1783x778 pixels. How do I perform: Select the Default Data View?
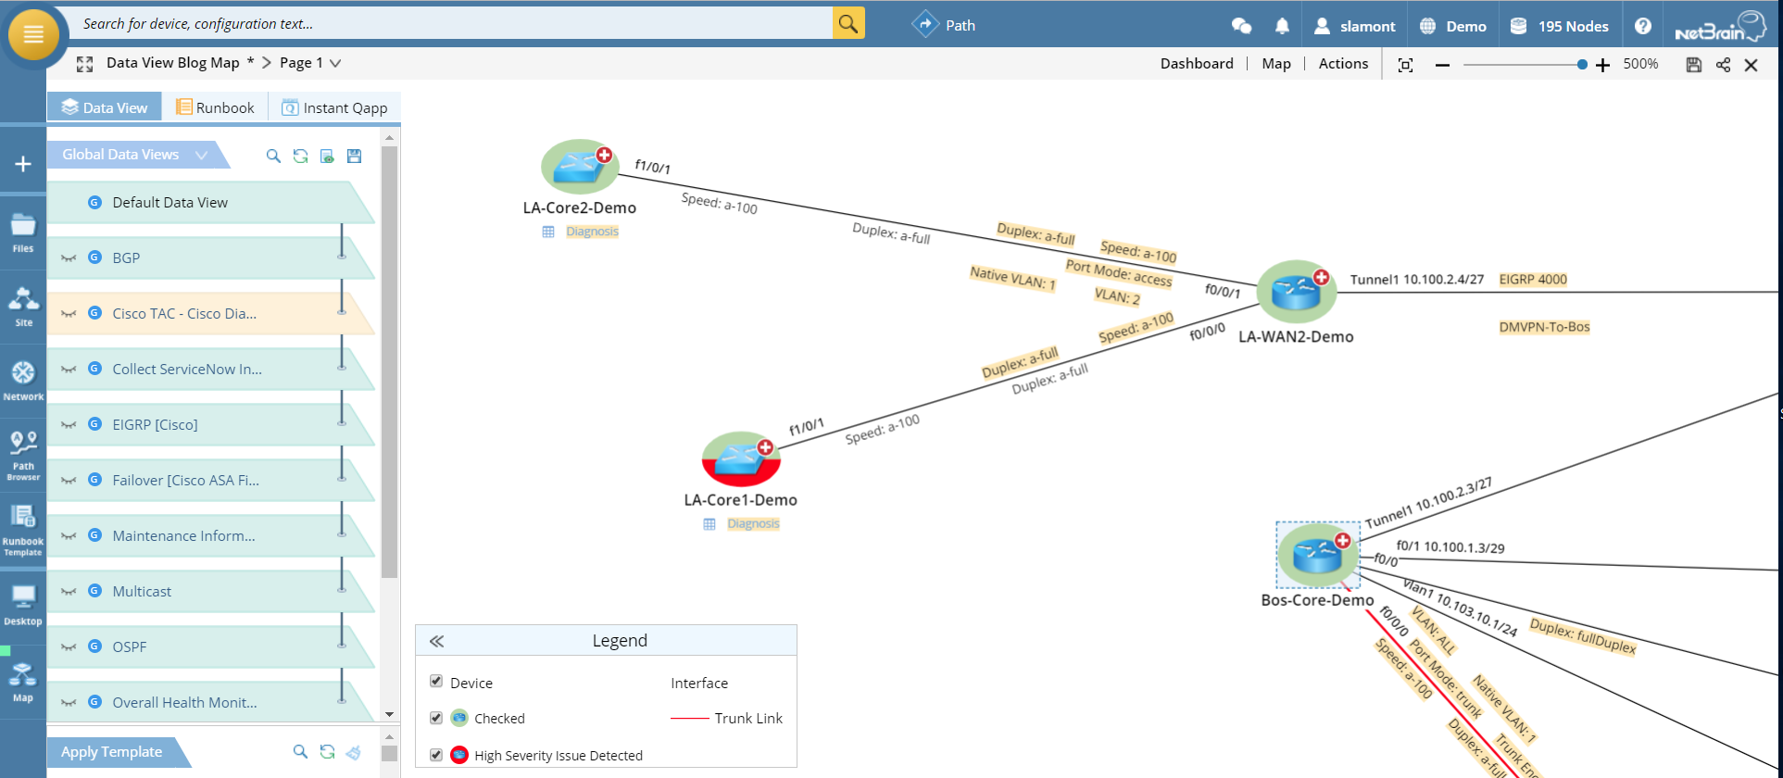[210, 203]
